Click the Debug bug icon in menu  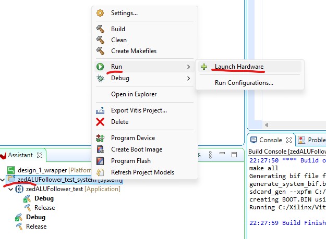click(x=100, y=78)
